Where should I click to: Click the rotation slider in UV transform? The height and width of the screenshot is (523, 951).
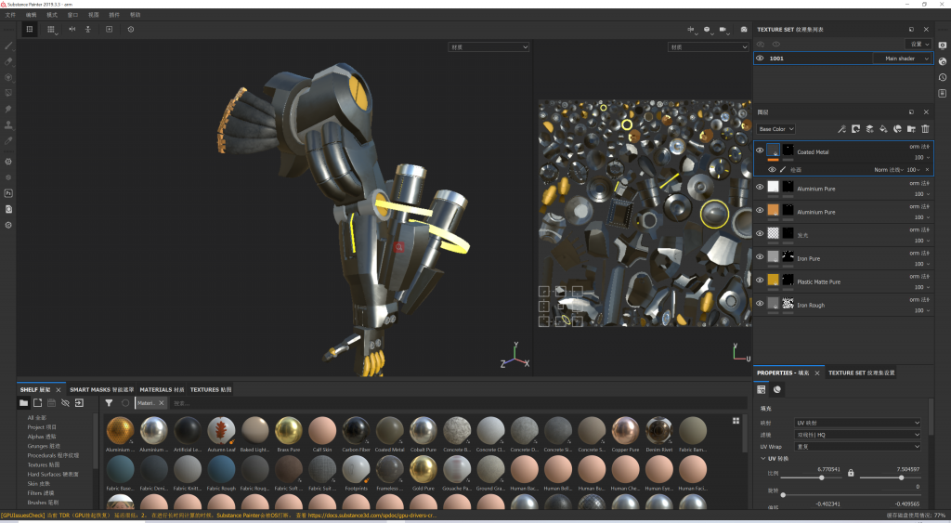850,494
